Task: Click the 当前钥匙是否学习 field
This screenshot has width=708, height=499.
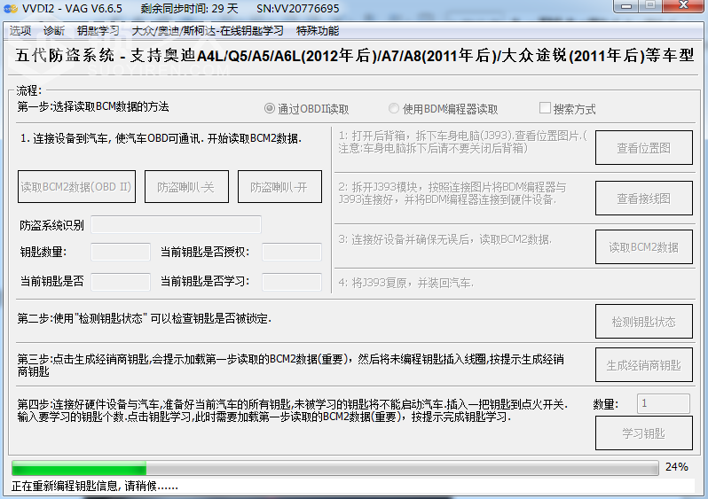Action: point(292,282)
